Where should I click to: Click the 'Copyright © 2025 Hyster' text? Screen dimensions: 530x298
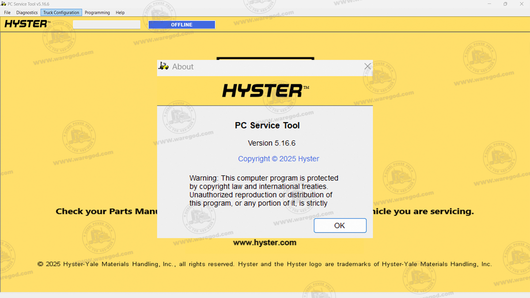tap(278, 159)
